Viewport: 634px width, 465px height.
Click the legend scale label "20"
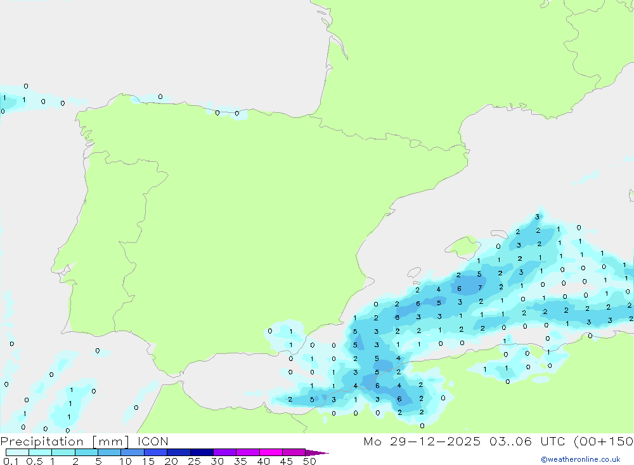[171, 461]
